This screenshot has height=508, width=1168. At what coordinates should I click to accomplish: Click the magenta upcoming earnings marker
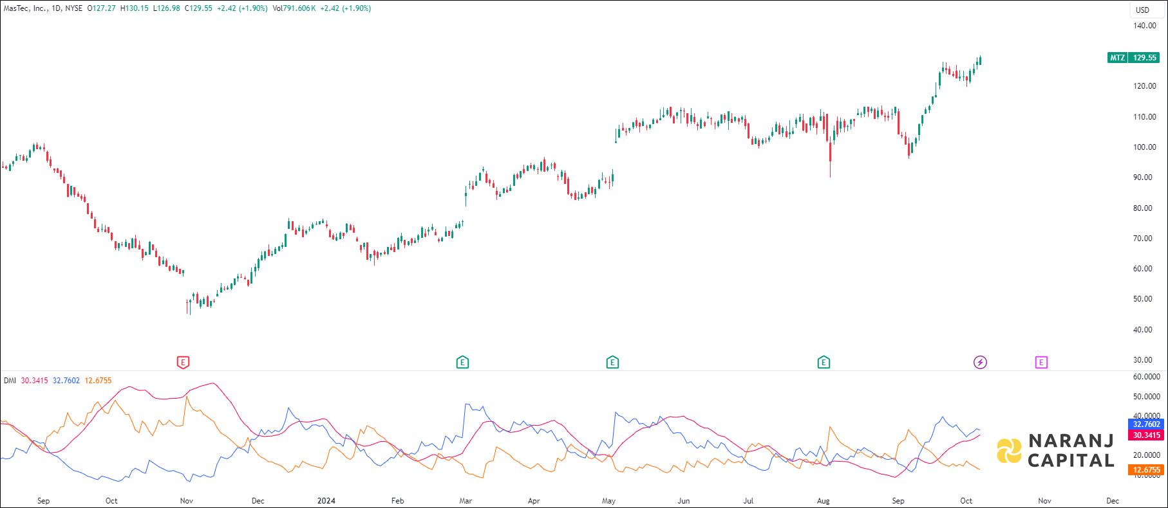pos(1041,363)
